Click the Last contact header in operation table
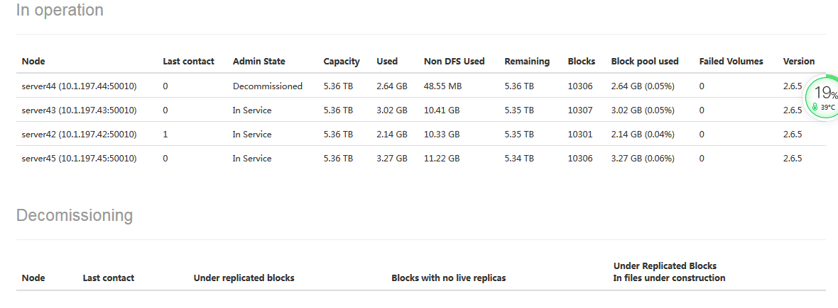The height and width of the screenshot is (308, 838). tap(188, 62)
